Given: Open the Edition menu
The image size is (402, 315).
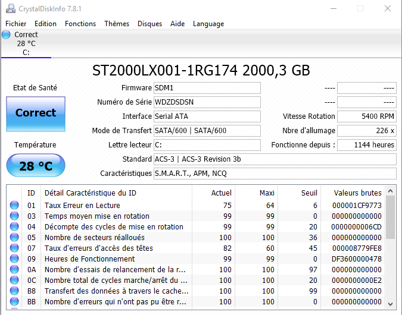Looking at the screenshot, I should (x=45, y=24).
